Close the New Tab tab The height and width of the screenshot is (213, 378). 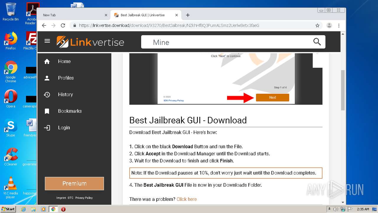click(x=106, y=15)
